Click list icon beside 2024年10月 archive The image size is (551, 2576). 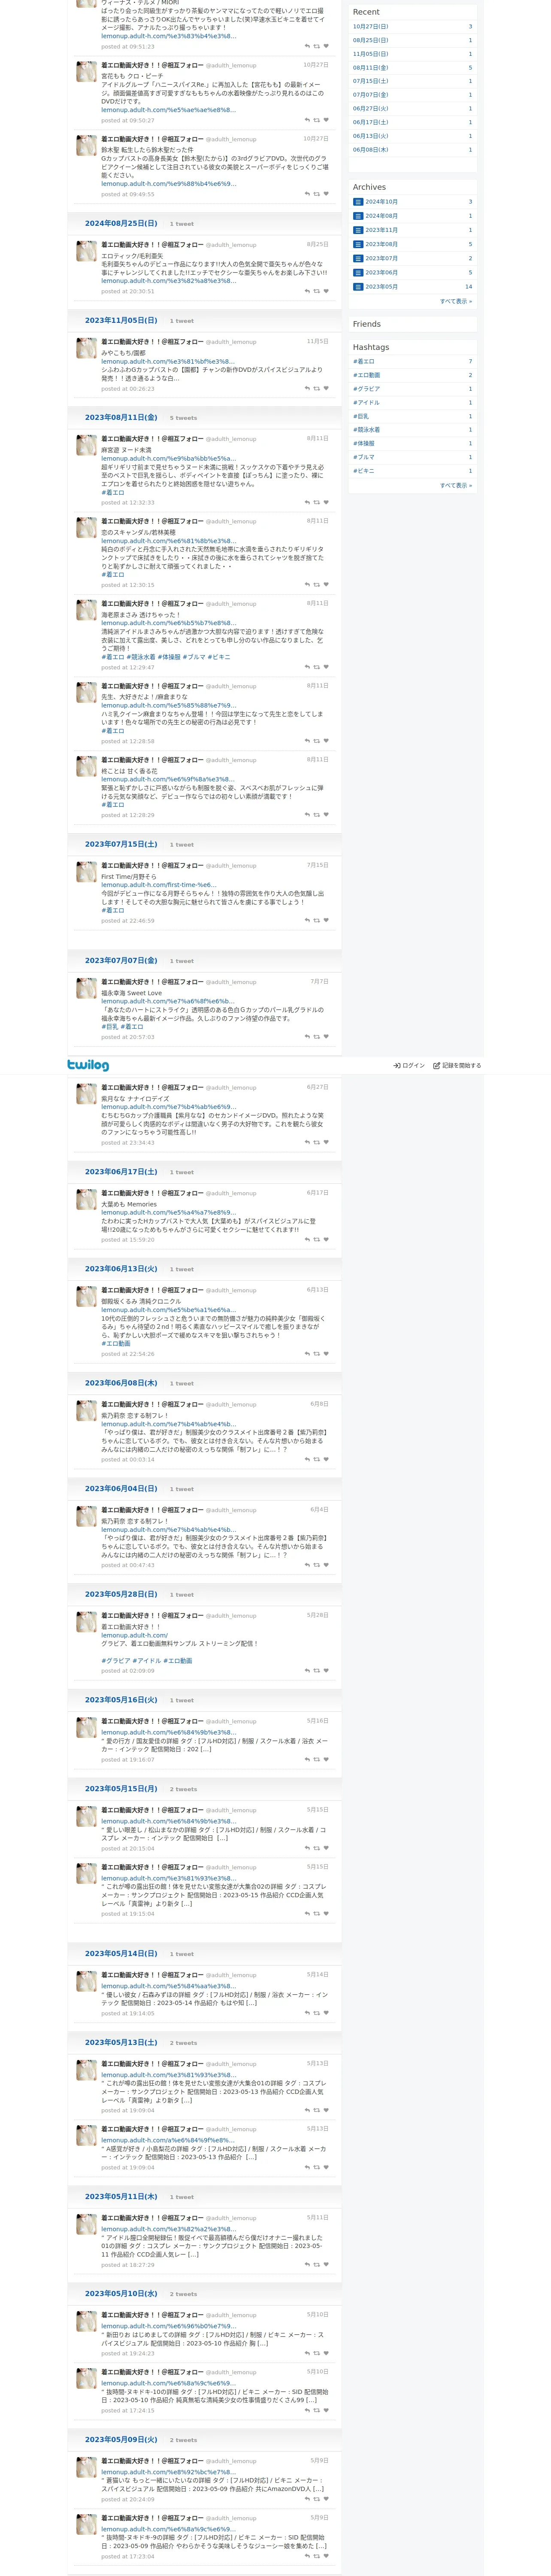358,202
